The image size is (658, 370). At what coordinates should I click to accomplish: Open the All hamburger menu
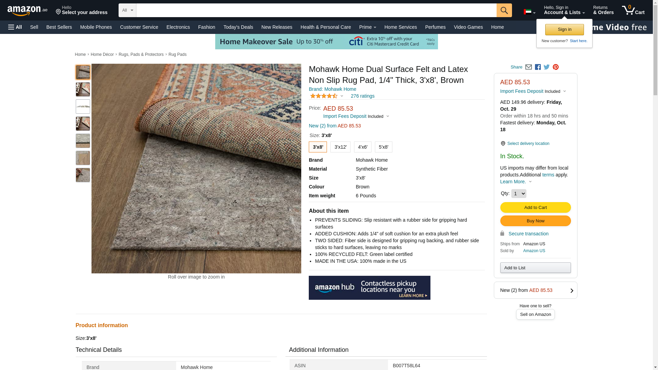point(15,27)
